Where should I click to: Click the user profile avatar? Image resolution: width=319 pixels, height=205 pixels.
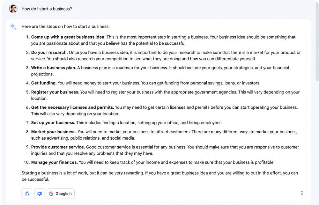(x=13, y=9)
